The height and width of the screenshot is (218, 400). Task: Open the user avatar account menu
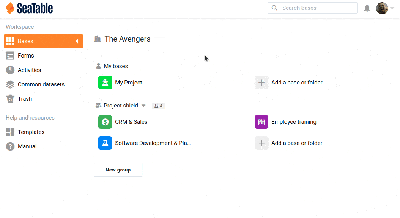(x=382, y=8)
